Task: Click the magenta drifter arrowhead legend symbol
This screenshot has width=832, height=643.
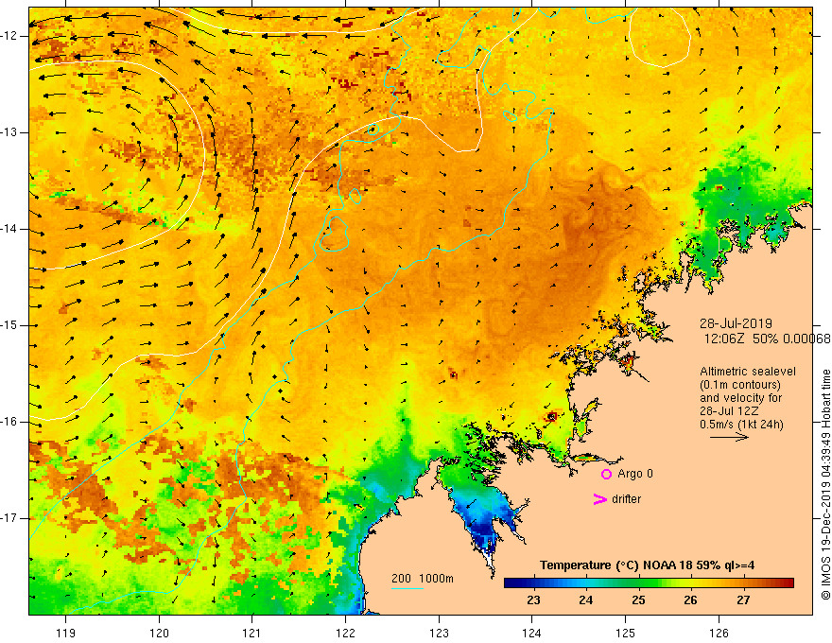Action: tap(599, 499)
